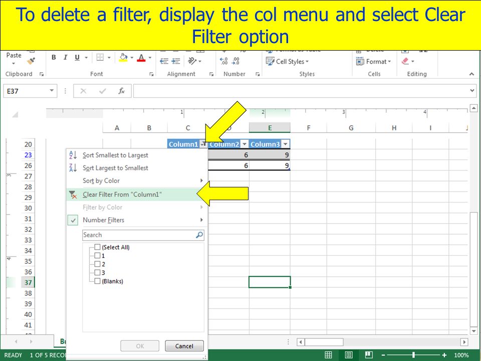Click the vertical scrollbar up arrow
This screenshot has width=481, height=361.
point(473,108)
